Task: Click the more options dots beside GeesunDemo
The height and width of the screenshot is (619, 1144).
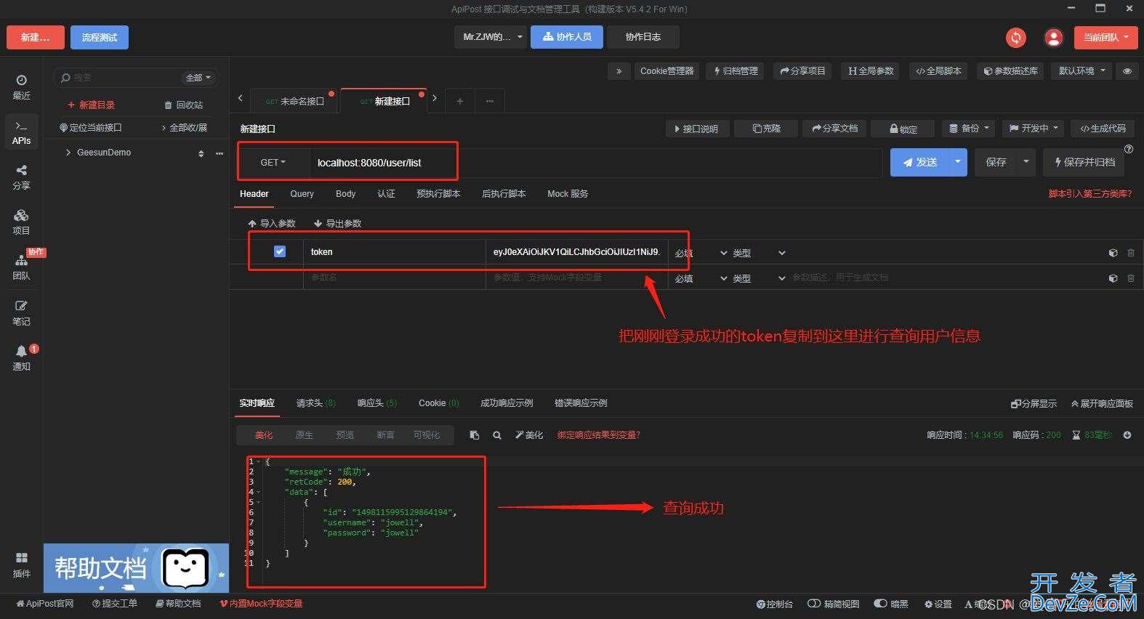Action: (x=219, y=153)
